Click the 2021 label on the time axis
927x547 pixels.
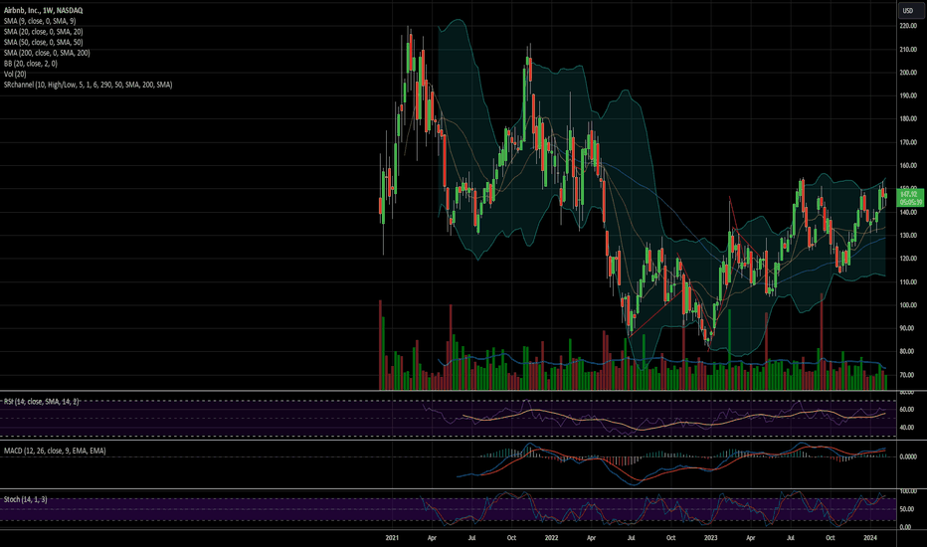pyautogui.click(x=392, y=538)
